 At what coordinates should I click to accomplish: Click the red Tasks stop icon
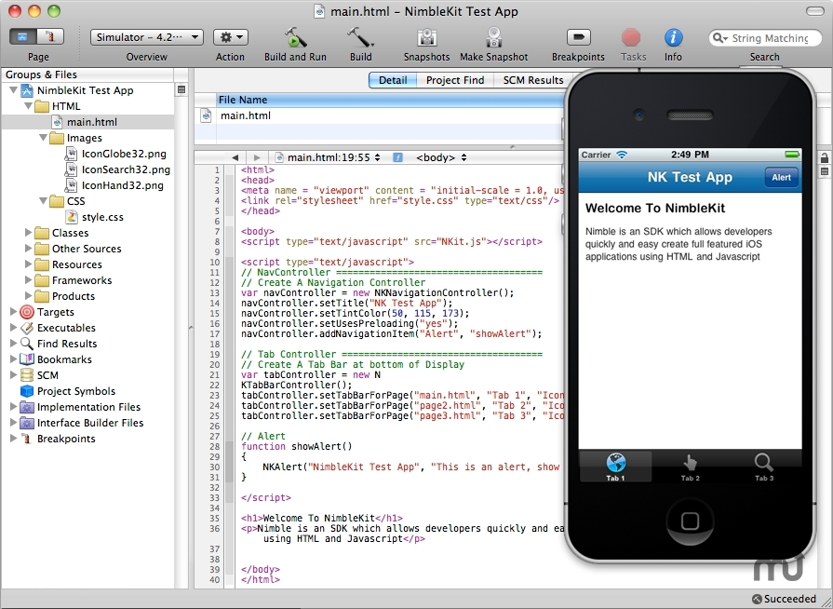[632, 37]
